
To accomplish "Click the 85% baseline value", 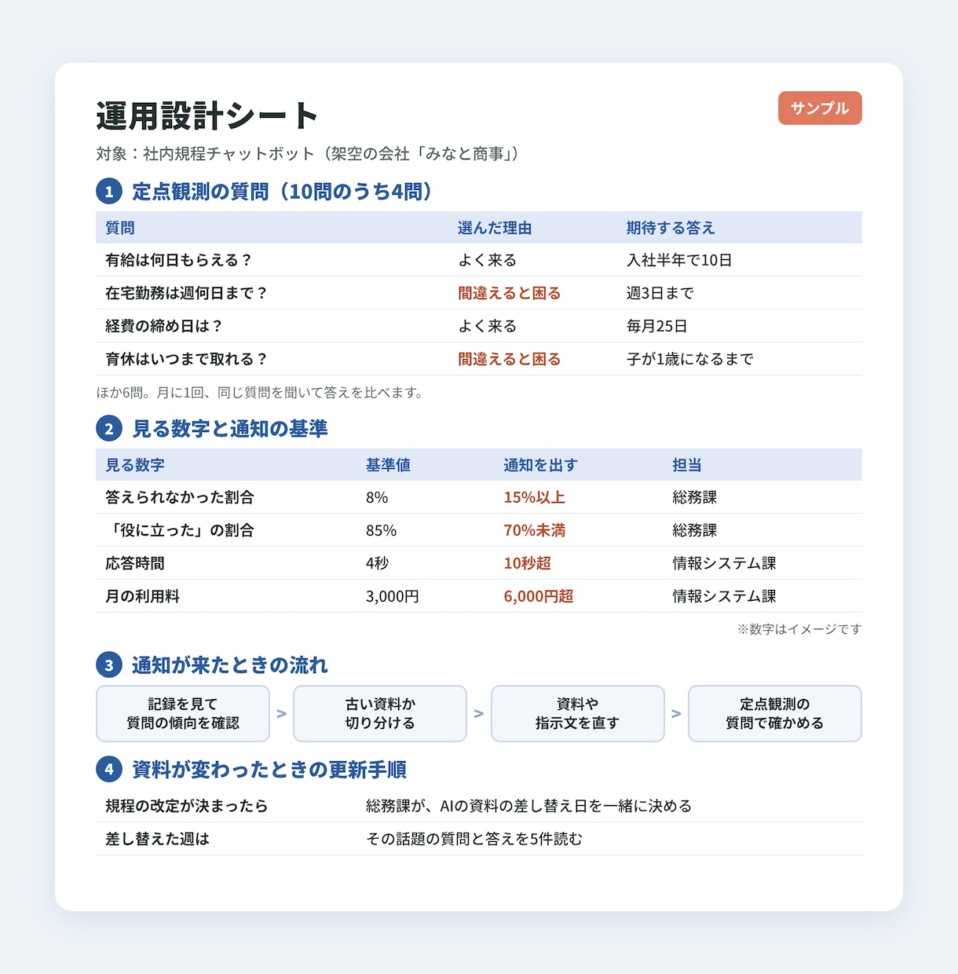I will point(381,530).
